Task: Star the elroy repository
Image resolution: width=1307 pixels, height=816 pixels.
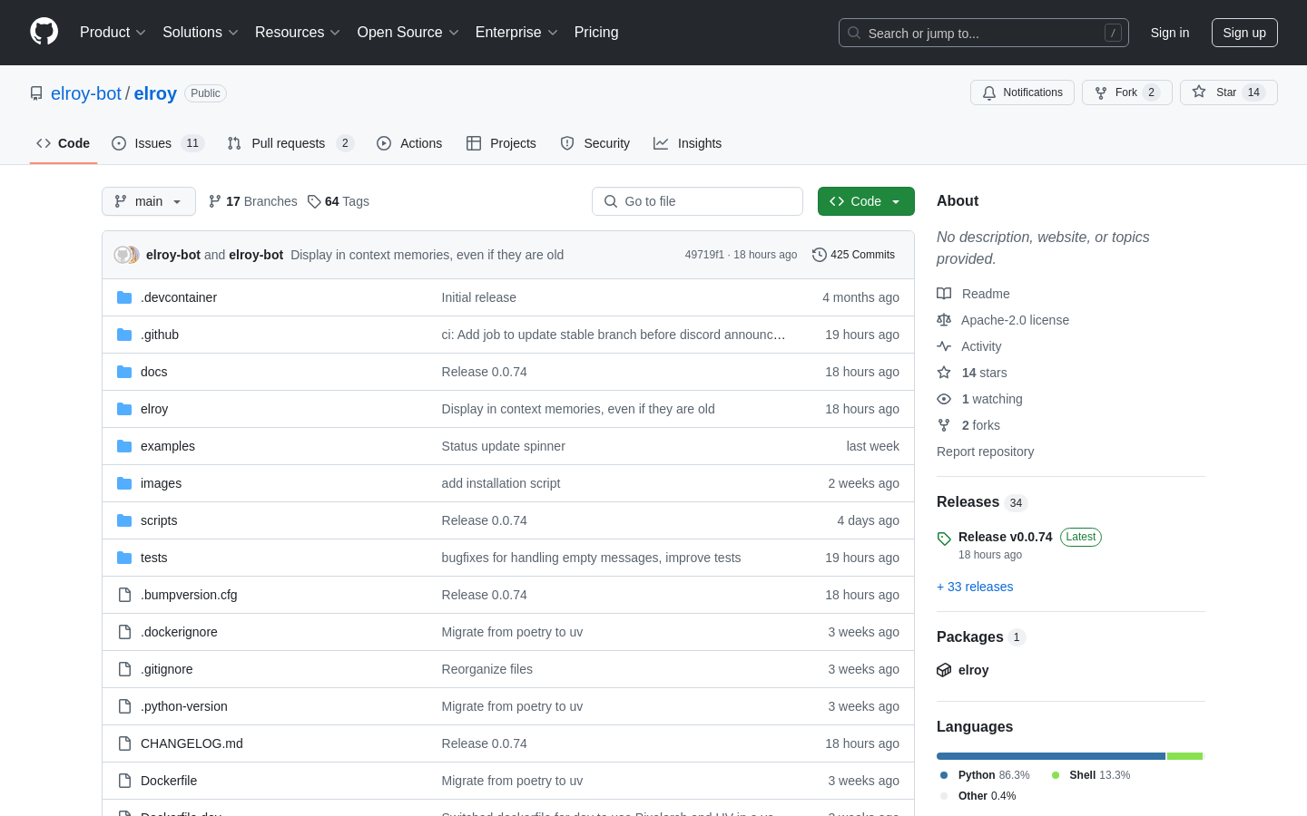Action: [1228, 92]
